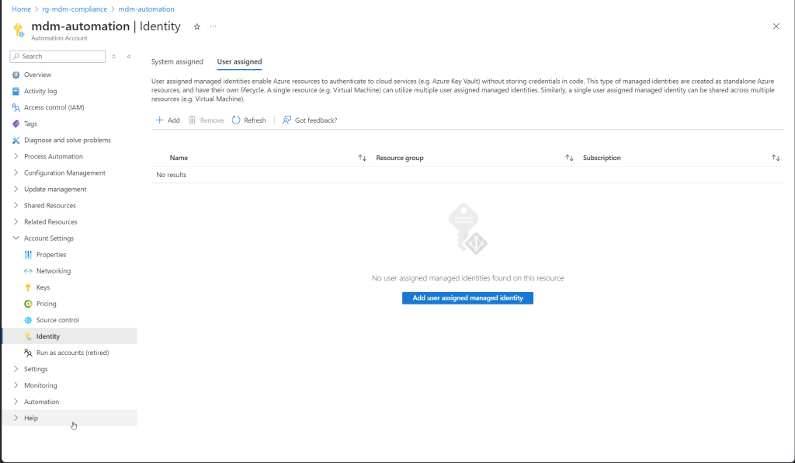Sort table by Name column arrows
This screenshot has width=795, height=463.
[x=362, y=158]
